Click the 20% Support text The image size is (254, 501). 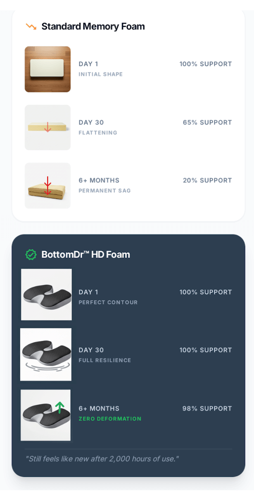[x=207, y=180]
